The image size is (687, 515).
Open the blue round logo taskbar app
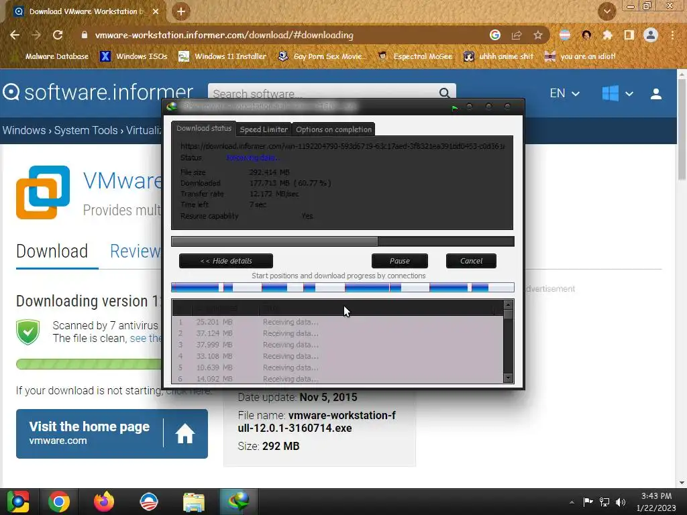click(x=149, y=502)
